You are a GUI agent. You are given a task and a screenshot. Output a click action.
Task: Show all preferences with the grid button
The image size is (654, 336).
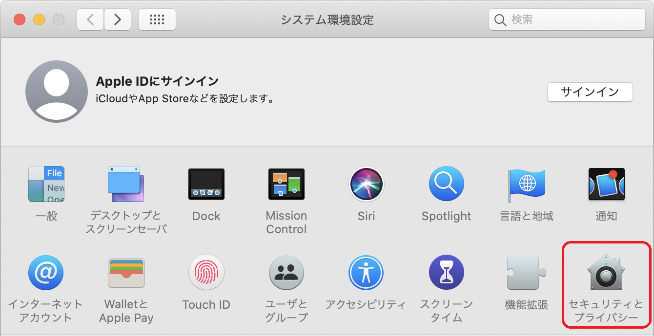[x=157, y=19]
